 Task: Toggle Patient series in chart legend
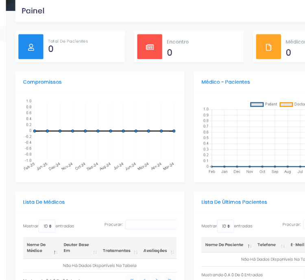tap(257, 104)
